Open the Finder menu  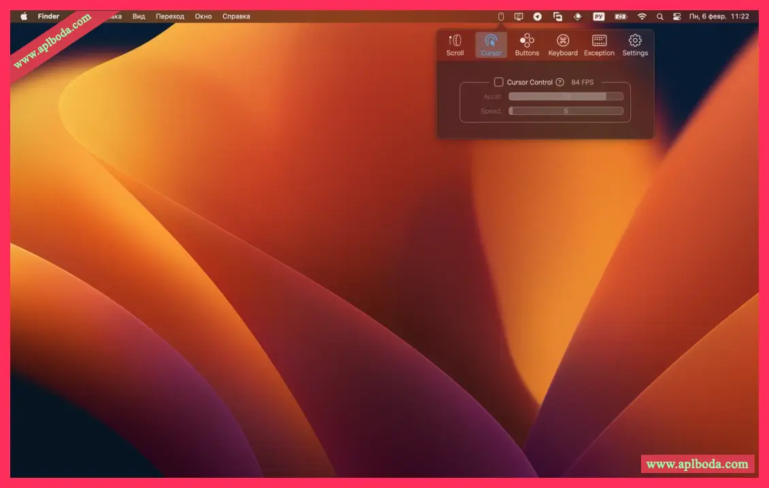[48, 16]
